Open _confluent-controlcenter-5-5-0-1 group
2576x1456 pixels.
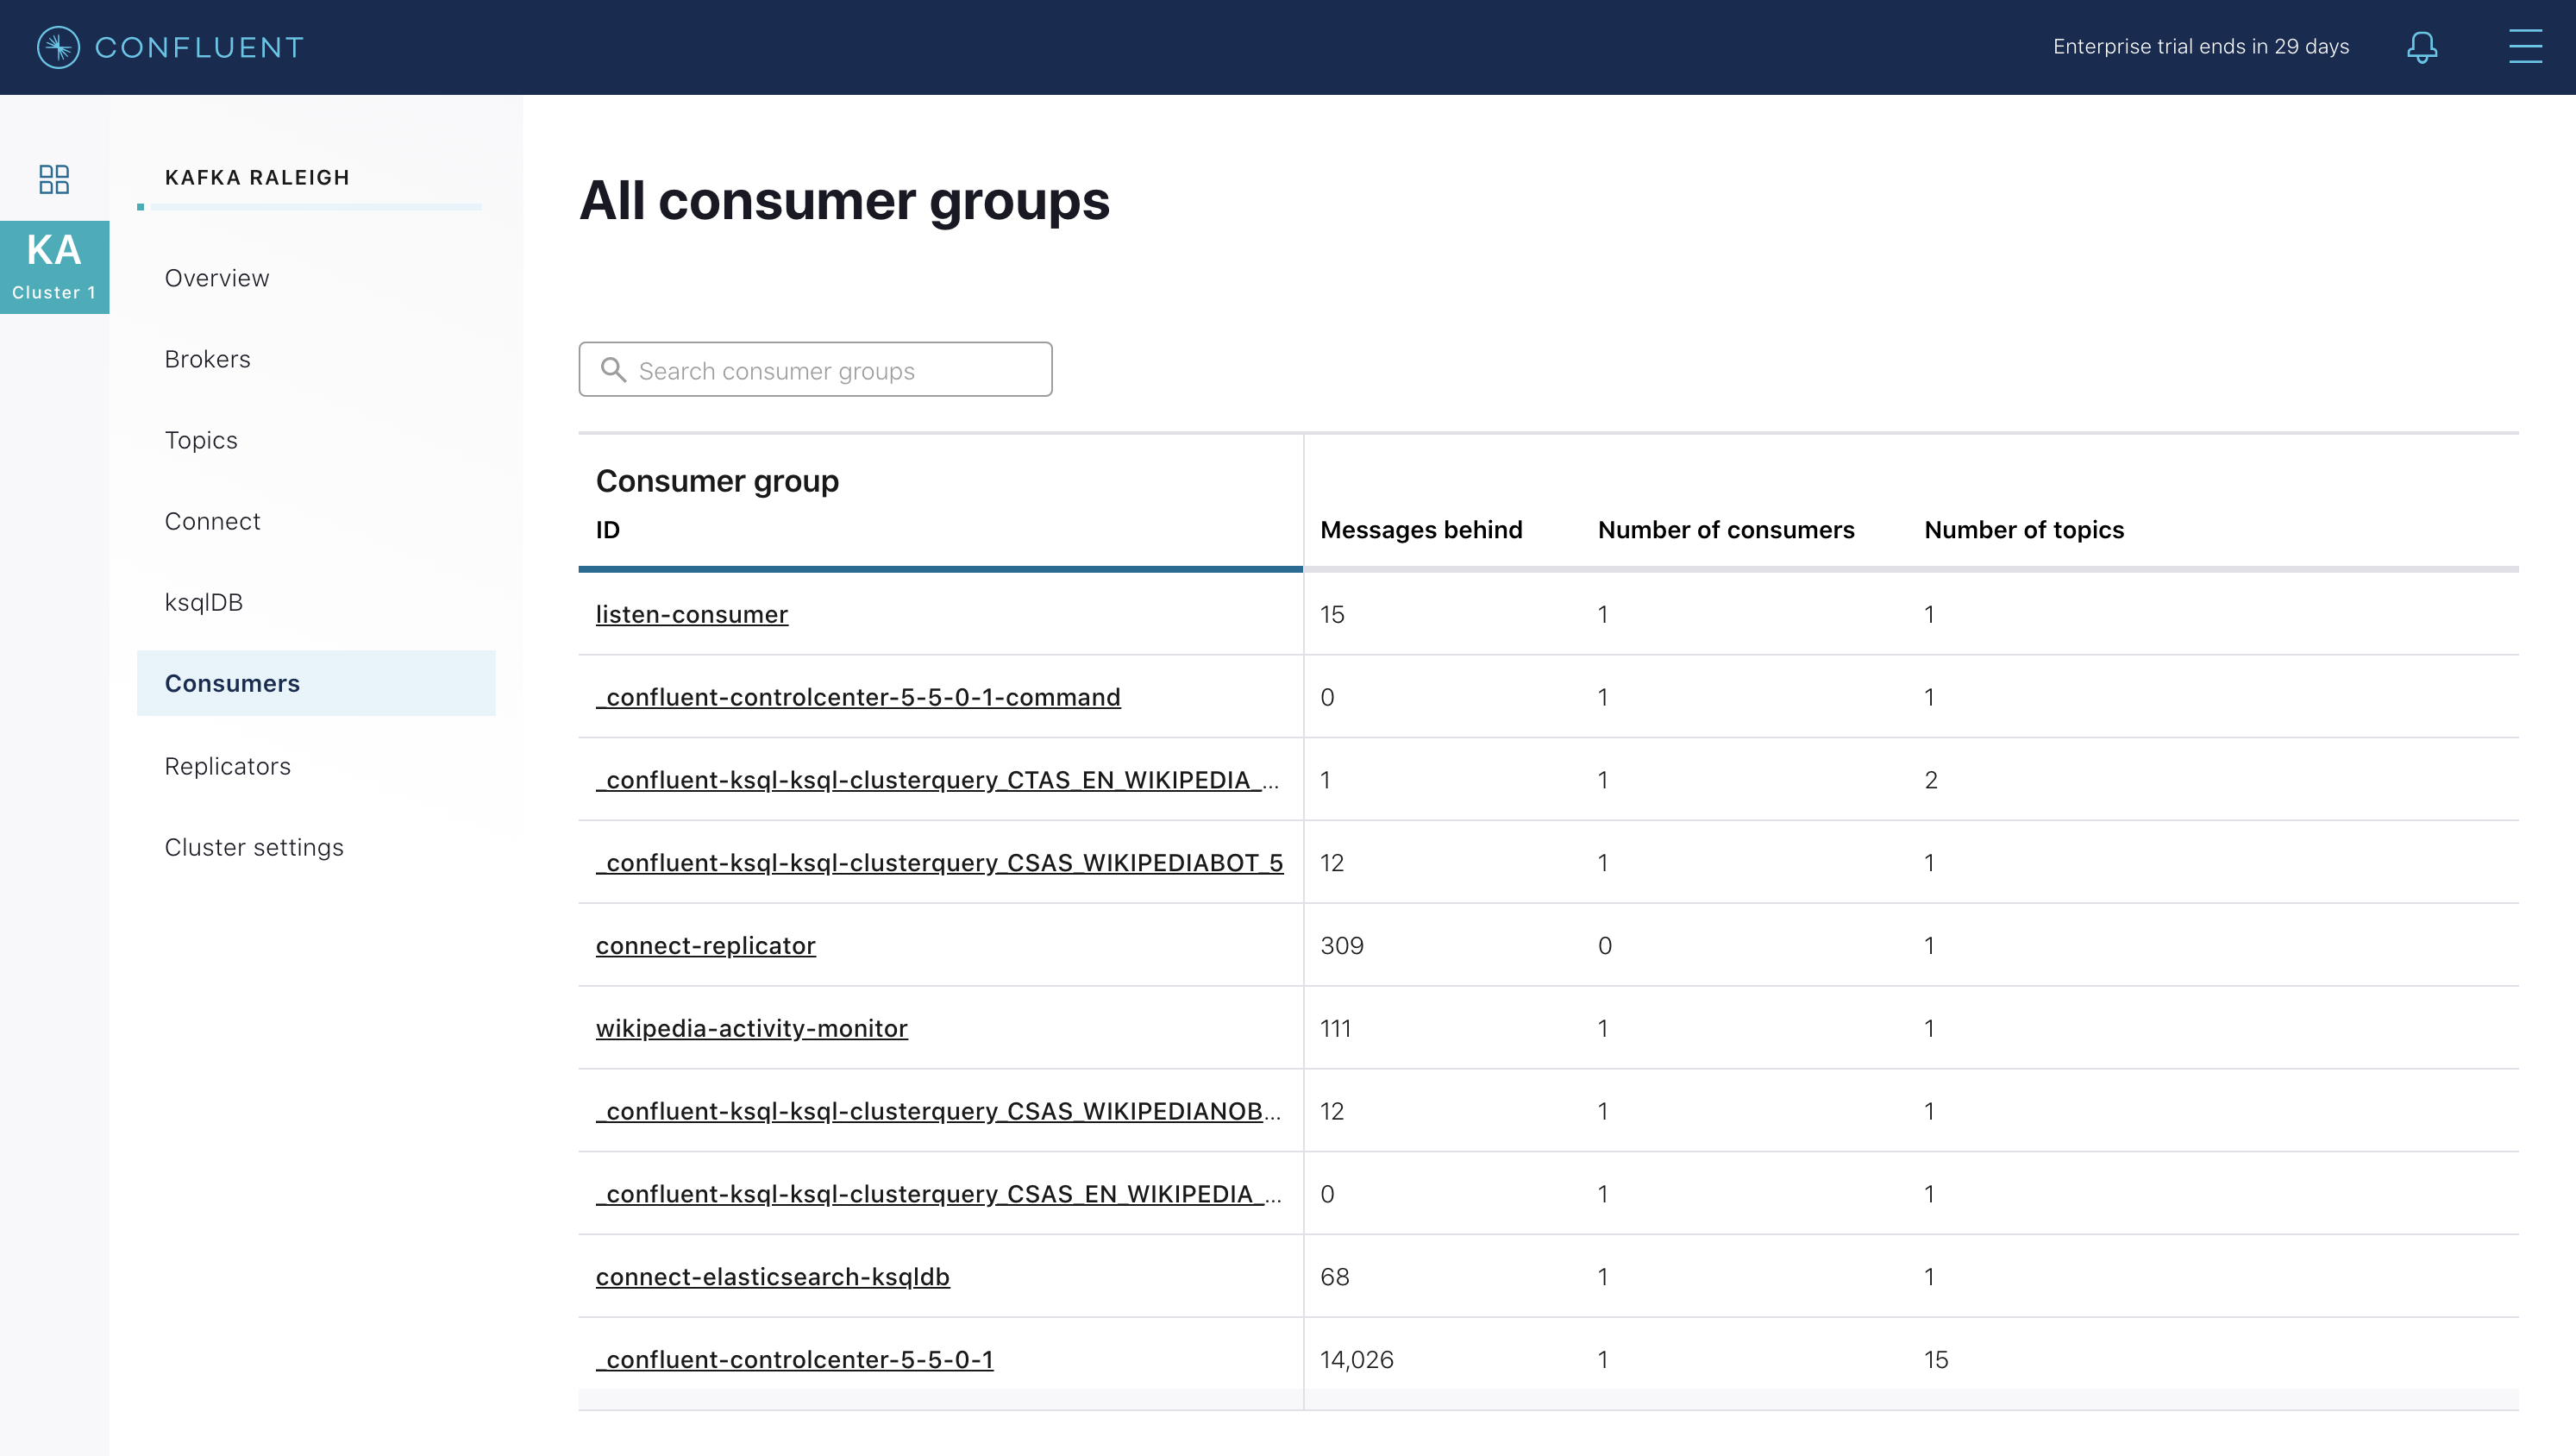795,1360
